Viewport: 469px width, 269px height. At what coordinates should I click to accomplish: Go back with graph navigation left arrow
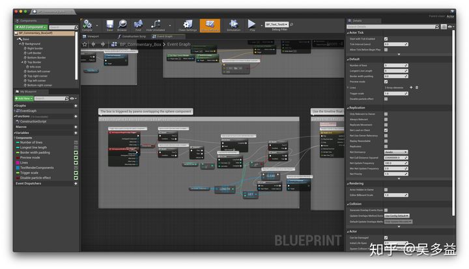pyautogui.click(x=94, y=44)
